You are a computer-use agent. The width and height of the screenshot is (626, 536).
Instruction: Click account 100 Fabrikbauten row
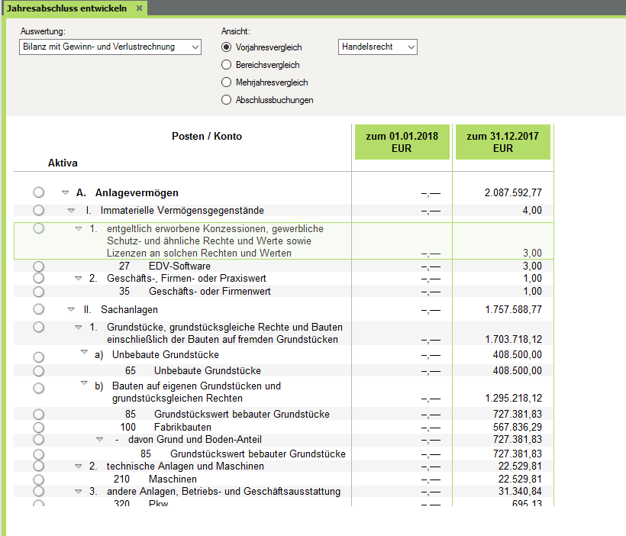pos(177,427)
